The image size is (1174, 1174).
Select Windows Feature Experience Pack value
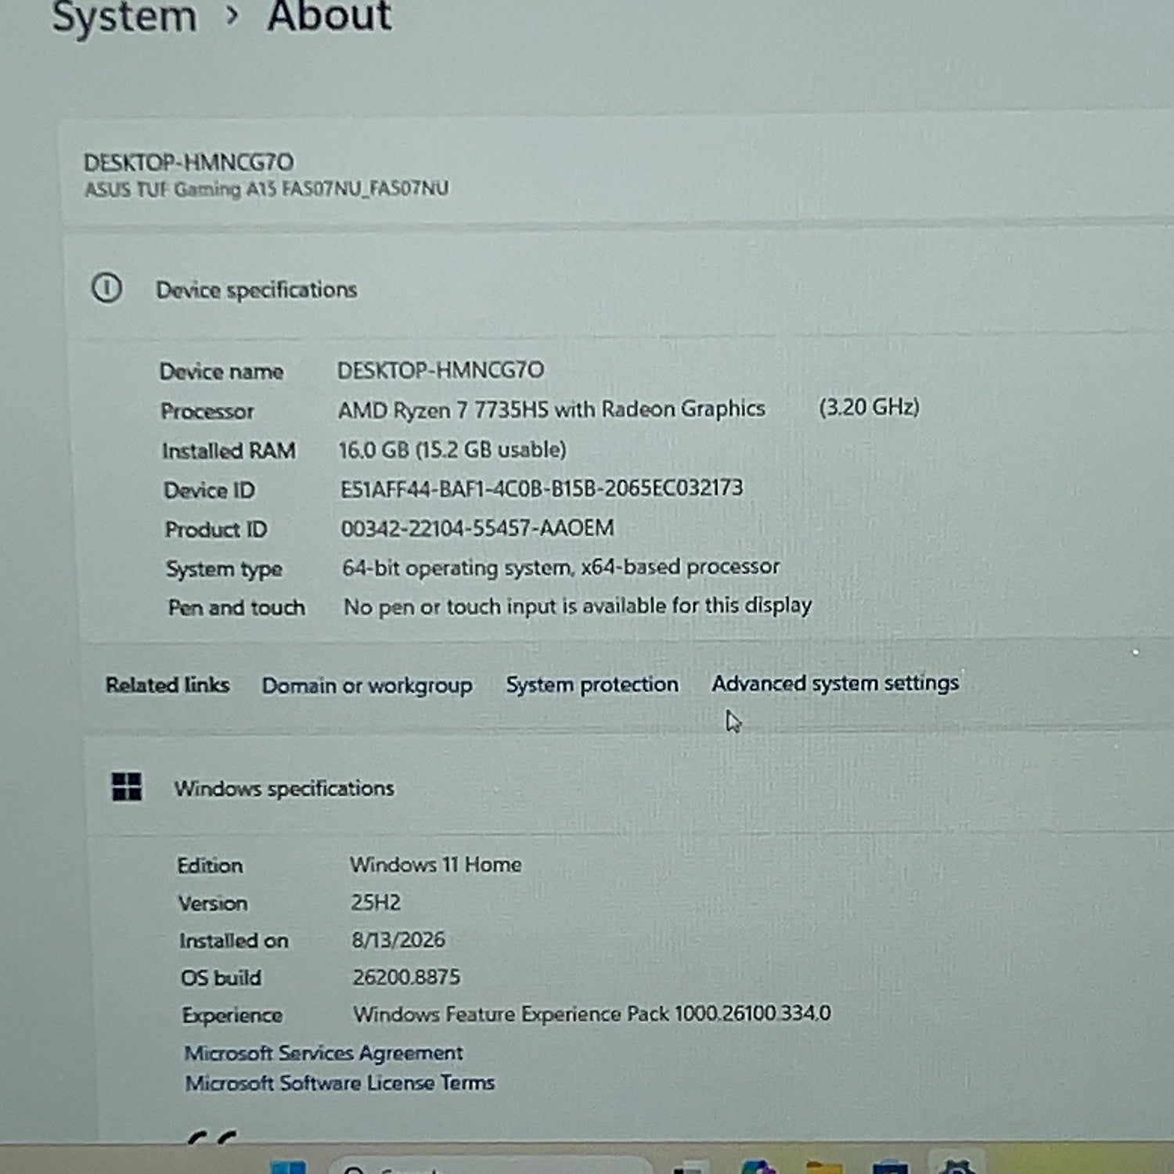coord(592,1014)
